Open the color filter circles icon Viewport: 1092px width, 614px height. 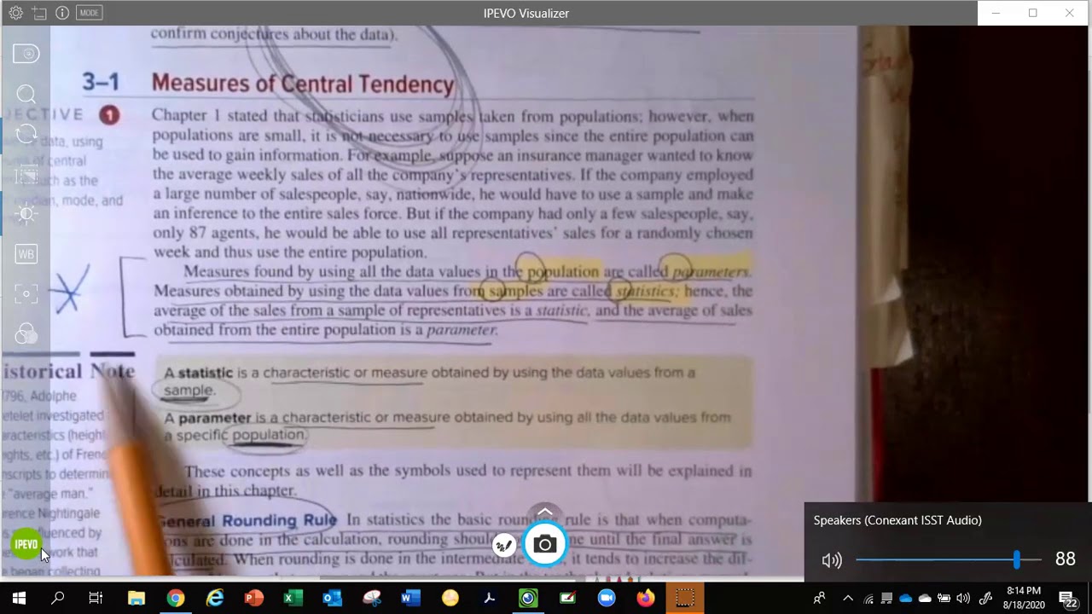[x=26, y=333]
